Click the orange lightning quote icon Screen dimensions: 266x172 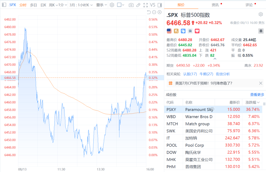point(176,31)
